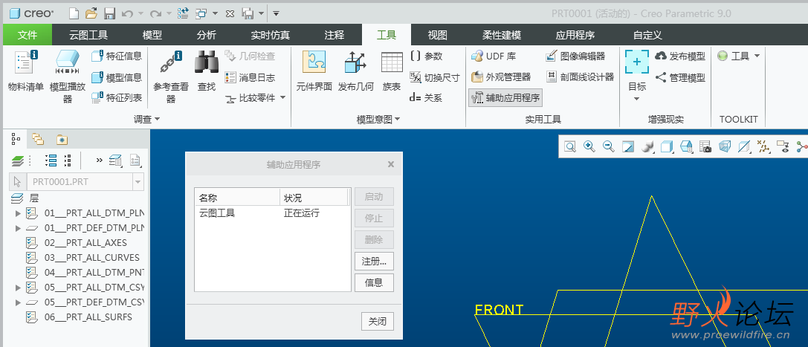Open 模型信息 model info

(x=117, y=77)
